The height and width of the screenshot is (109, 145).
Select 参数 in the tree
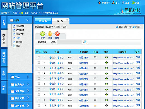[18, 46]
